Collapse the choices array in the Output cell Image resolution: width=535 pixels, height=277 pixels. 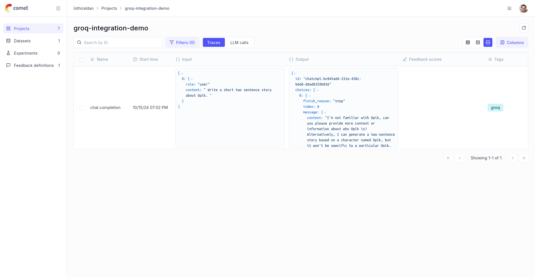coord(317,90)
